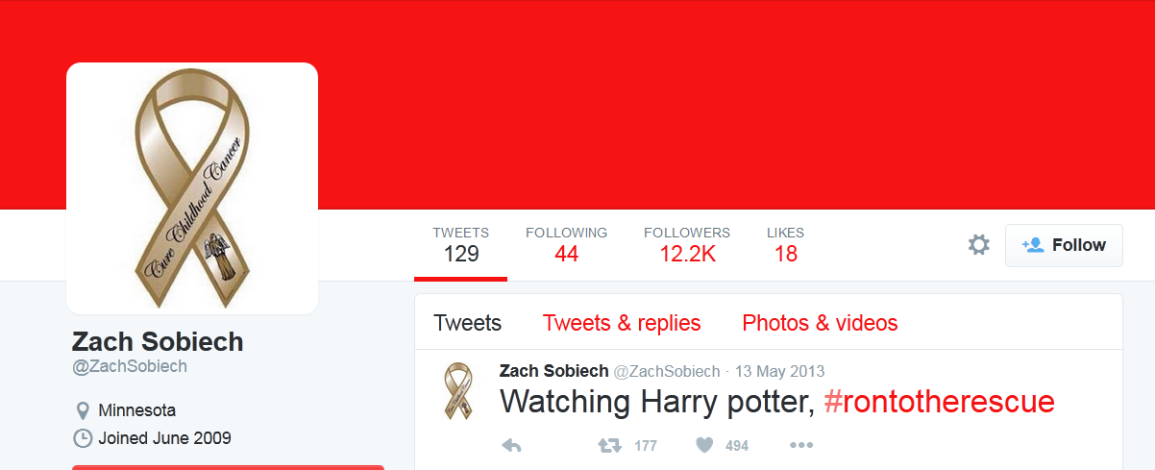Open the tweet's more options ellipsis
This screenshot has height=470, width=1155.
801,445
